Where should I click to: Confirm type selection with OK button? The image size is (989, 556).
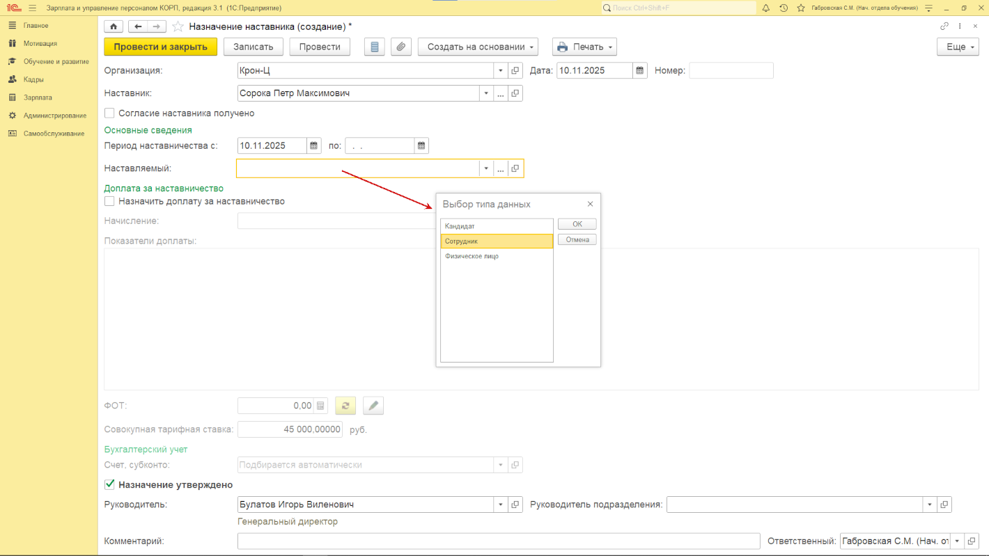tap(577, 224)
